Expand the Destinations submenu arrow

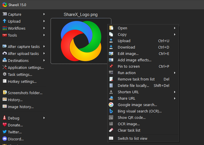[44, 60]
